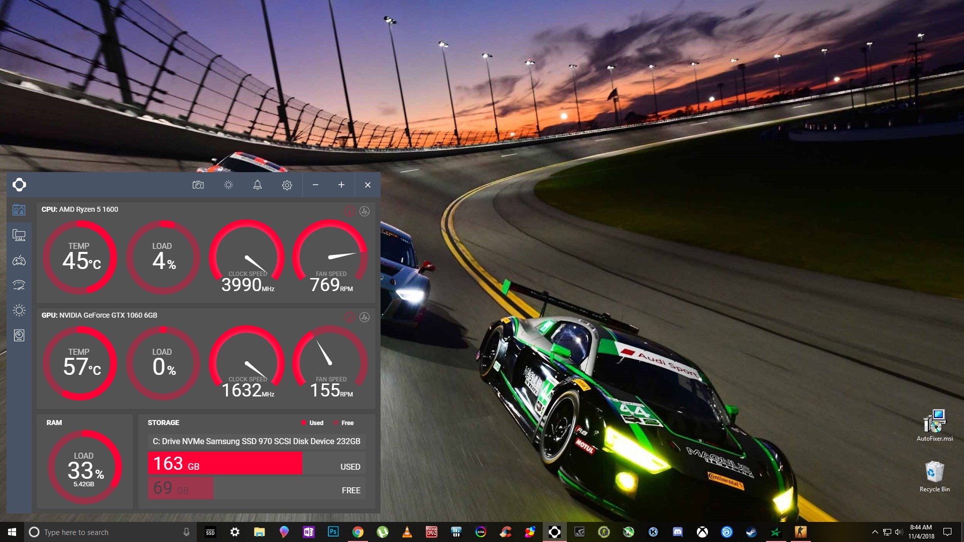Launch Steam from taskbar

pyautogui.click(x=752, y=532)
